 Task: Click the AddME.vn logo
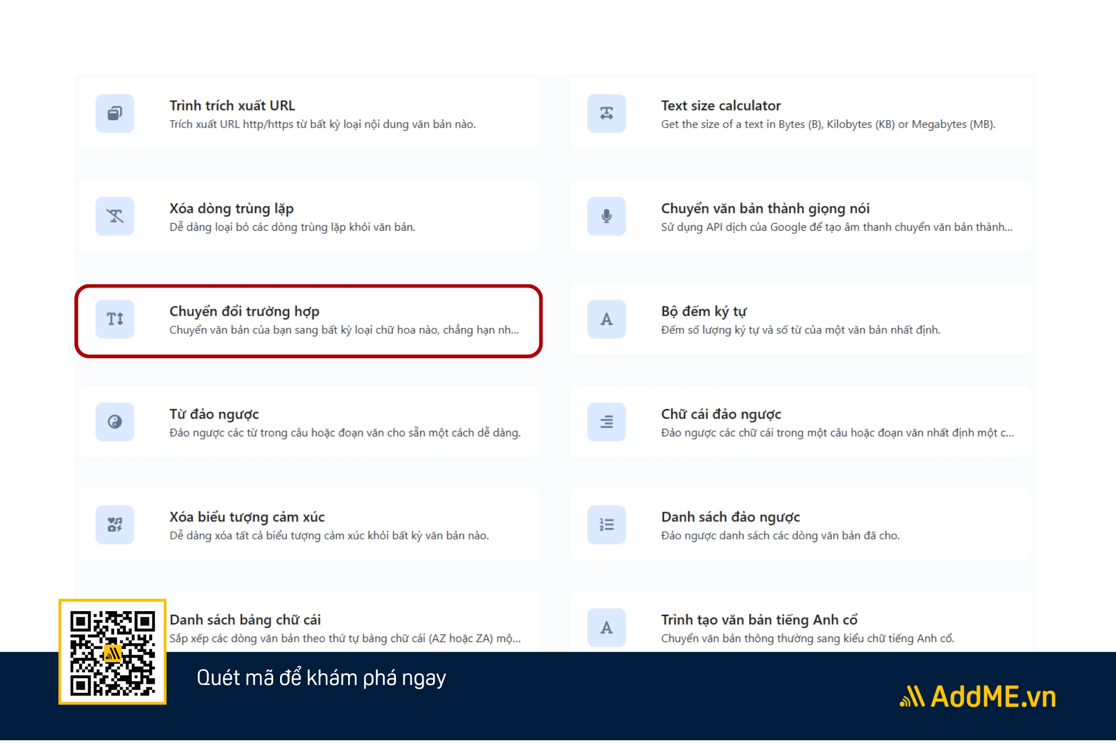point(978,696)
